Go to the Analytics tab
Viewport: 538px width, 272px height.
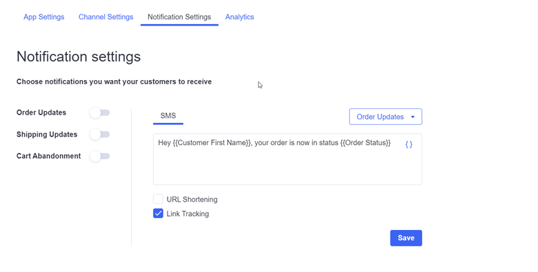[x=239, y=17]
